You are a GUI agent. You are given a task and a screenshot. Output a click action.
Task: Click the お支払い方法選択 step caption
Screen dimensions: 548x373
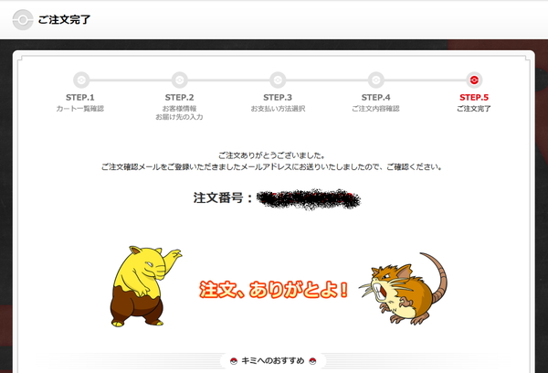(278, 109)
